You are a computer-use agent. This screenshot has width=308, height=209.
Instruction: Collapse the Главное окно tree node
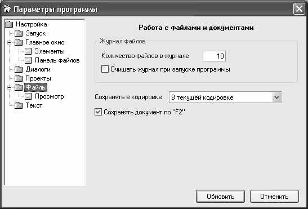(9, 42)
